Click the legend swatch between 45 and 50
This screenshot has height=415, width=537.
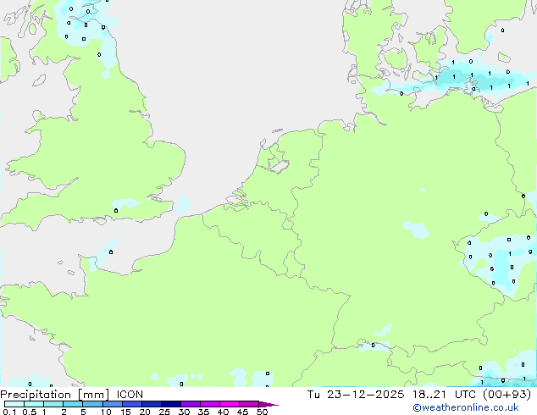(x=249, y=404)
